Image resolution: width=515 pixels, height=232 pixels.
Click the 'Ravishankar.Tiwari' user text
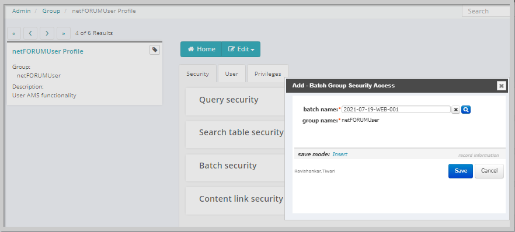(315, 171)
